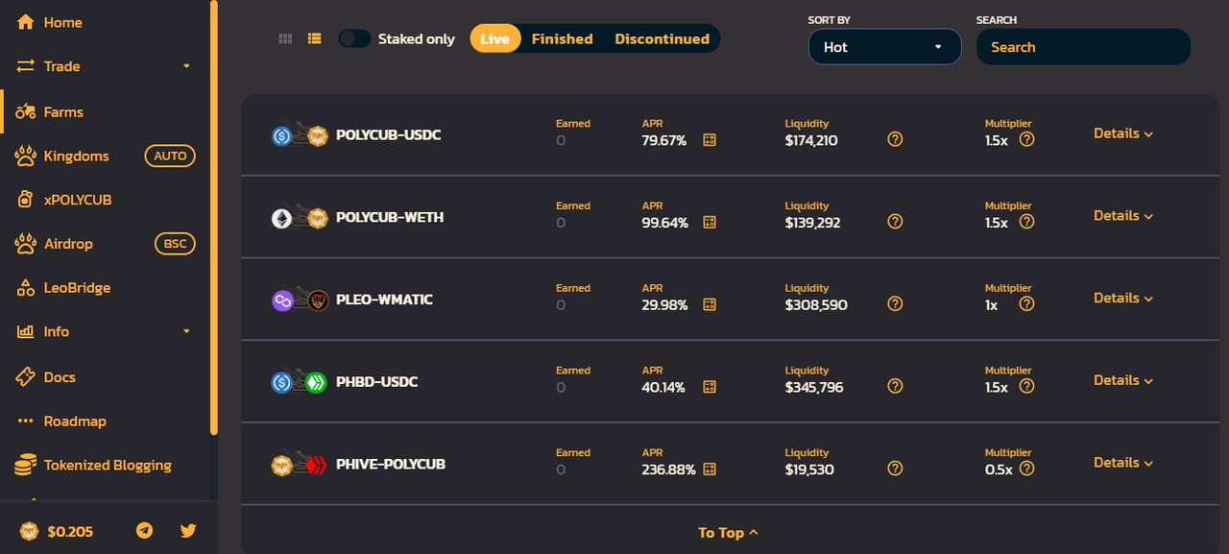Screen dimensions: 1229x554
Task: Open Farms in the sidebar
Action: [63, 112]
